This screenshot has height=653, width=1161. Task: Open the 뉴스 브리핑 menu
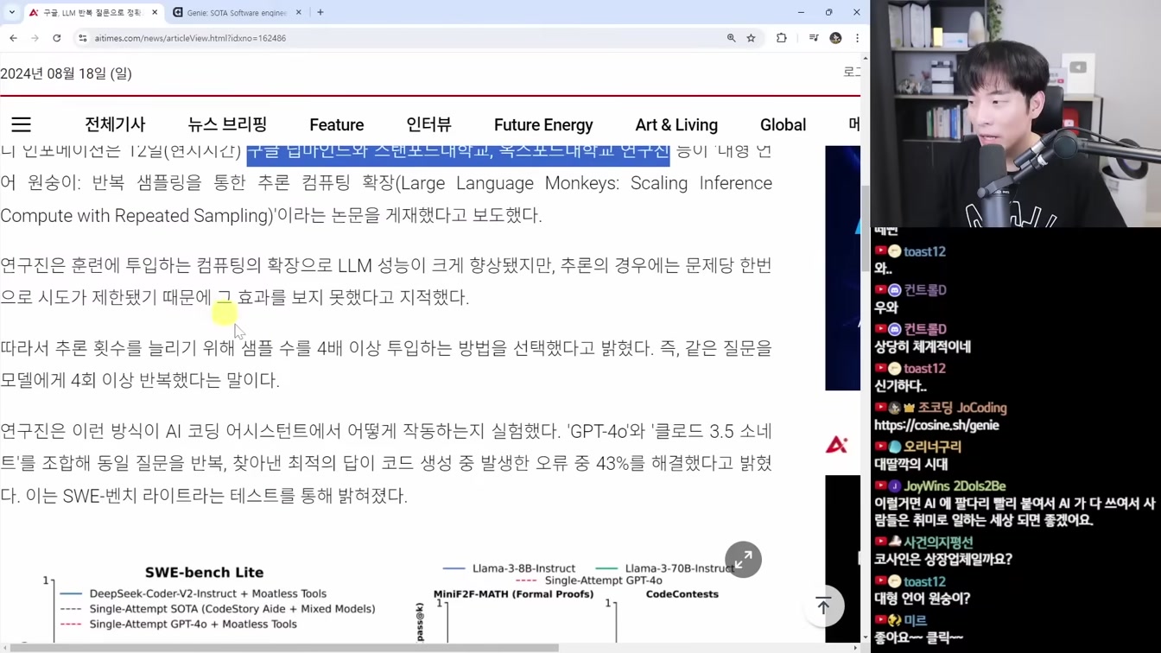pos(227,125)
